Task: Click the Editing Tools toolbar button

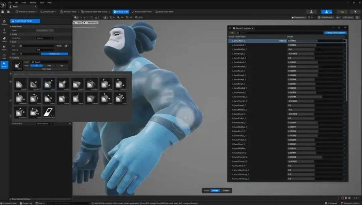Action: (120, 12)
